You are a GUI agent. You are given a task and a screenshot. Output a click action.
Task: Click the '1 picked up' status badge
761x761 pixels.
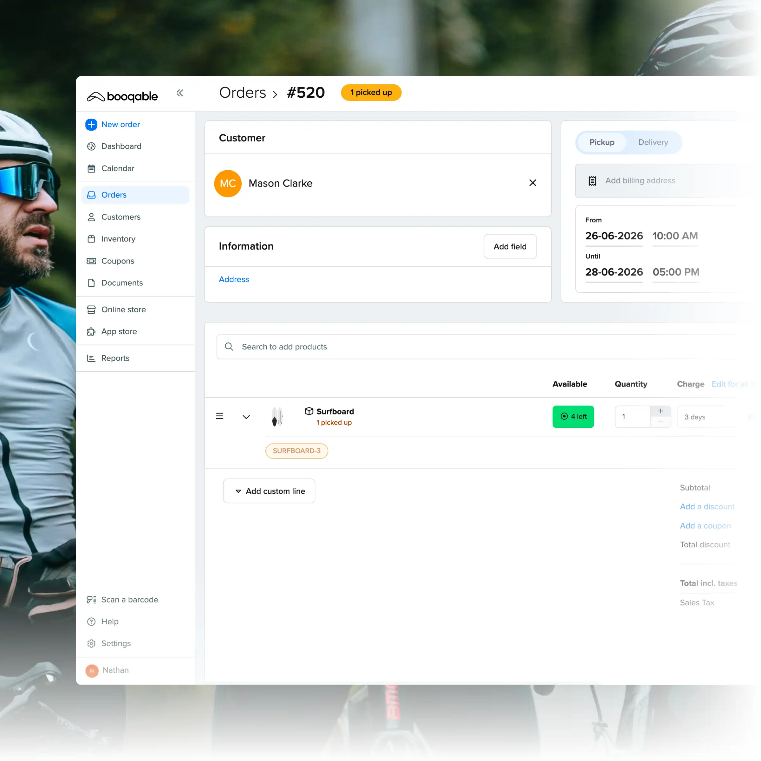371,93
